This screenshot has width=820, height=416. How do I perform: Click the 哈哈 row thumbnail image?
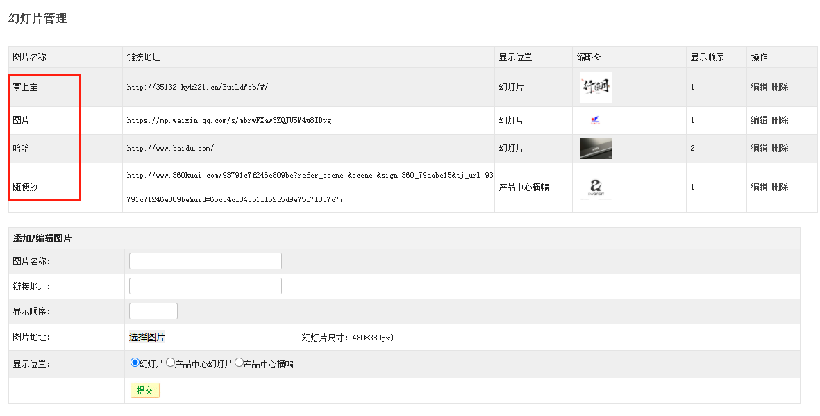pos(596,149)
